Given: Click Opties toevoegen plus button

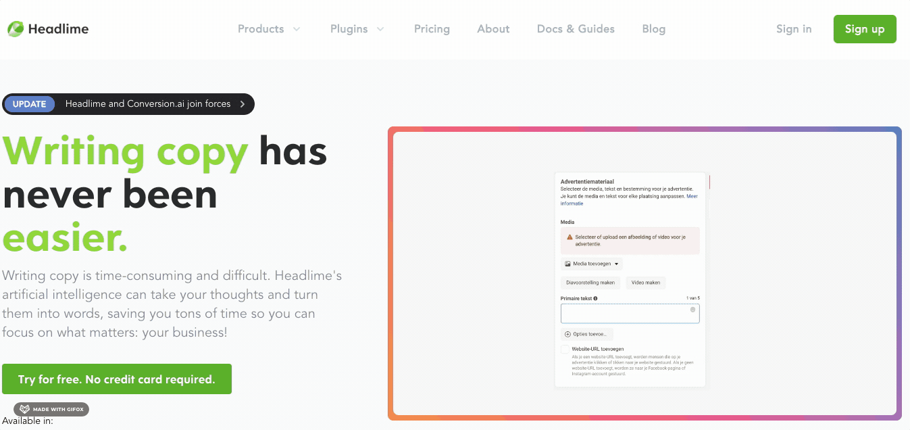Looking at the screenshot, I should [x=586, y=334].
